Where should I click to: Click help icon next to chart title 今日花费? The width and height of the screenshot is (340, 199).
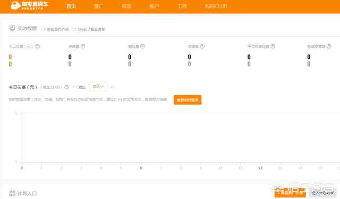point(67,87)
